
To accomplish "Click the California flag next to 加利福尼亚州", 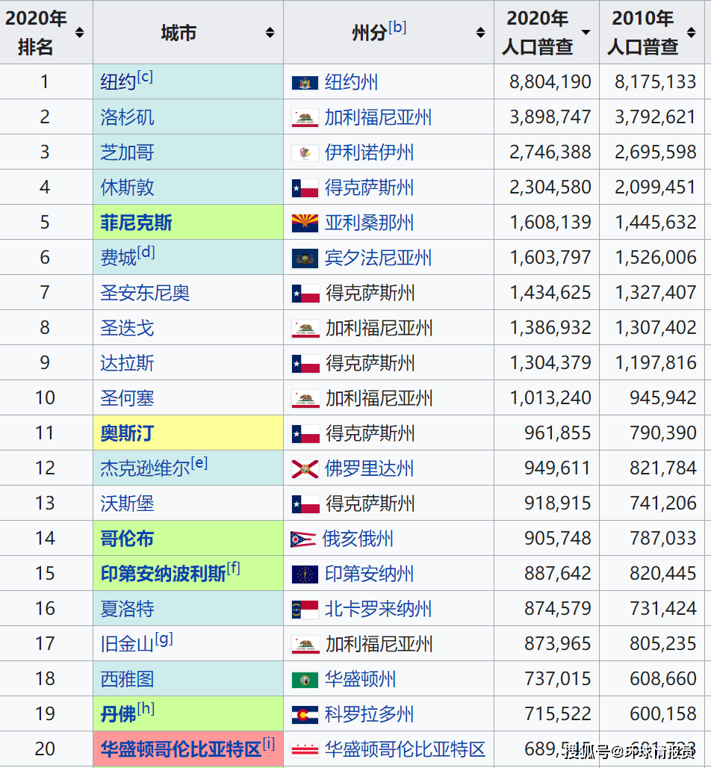I will click(x=305, y=117).
